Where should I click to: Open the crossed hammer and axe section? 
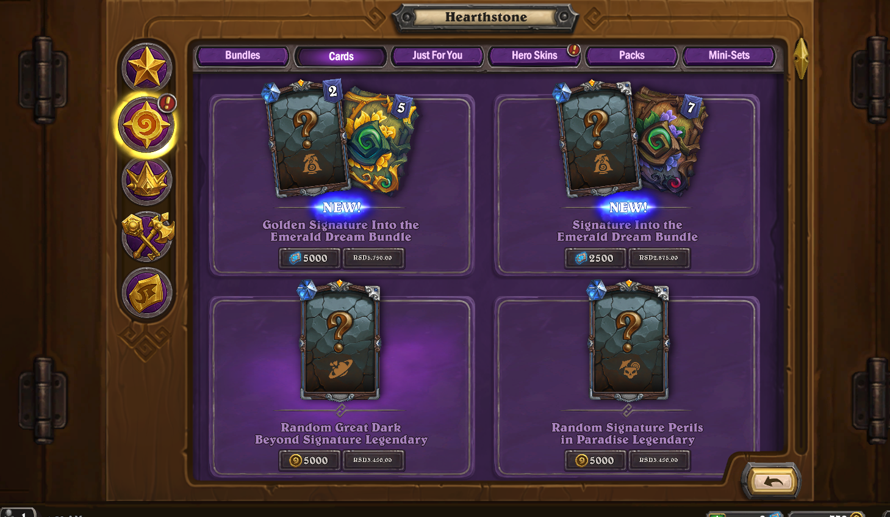(x=147, y=236)
